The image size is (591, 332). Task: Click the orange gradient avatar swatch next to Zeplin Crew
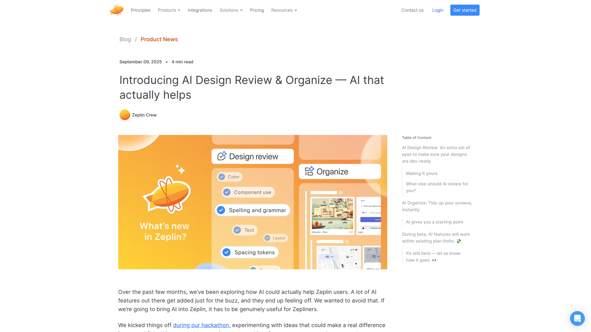pos(125,115)
